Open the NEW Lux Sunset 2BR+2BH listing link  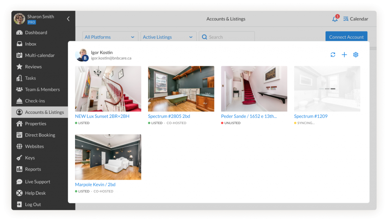click(102, 116)
